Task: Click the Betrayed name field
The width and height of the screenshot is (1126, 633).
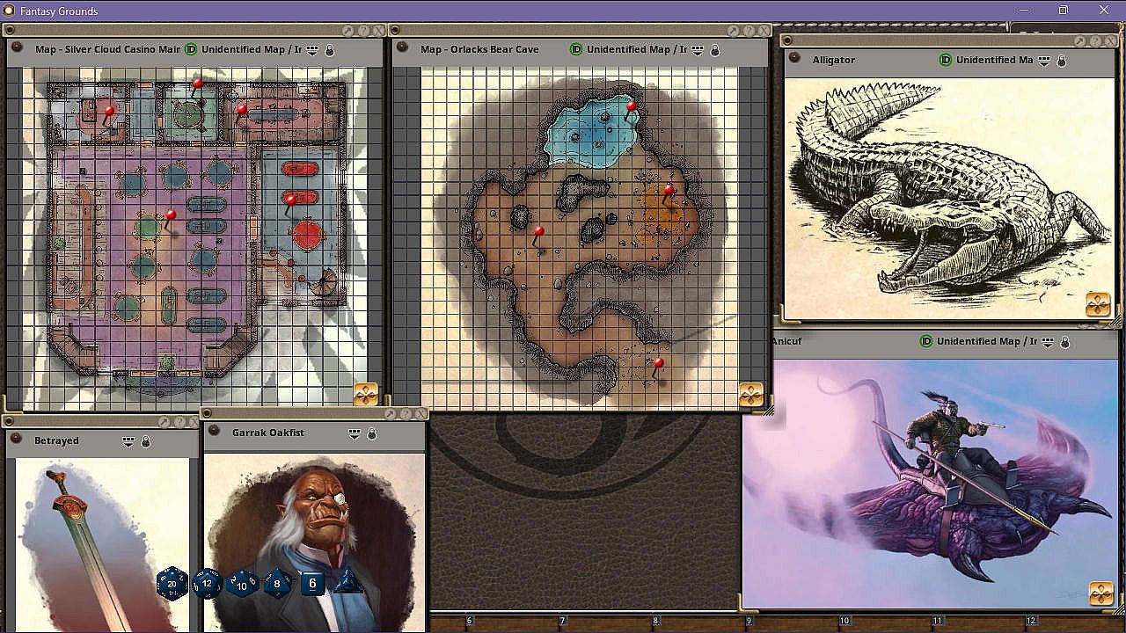Action: tap(56, 440)
